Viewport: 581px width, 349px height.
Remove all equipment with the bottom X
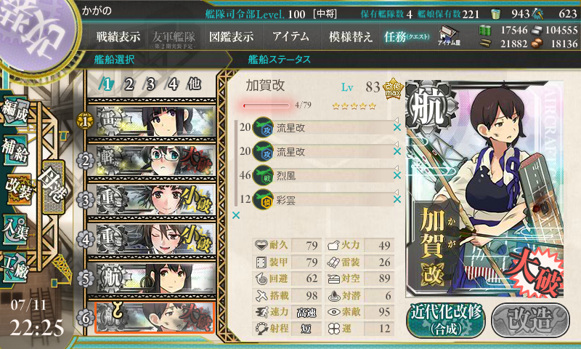pyautogui.click(x=236, y=215)
